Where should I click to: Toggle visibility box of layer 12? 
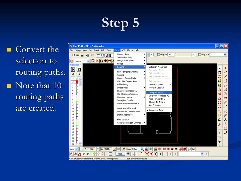coord(77,112)
